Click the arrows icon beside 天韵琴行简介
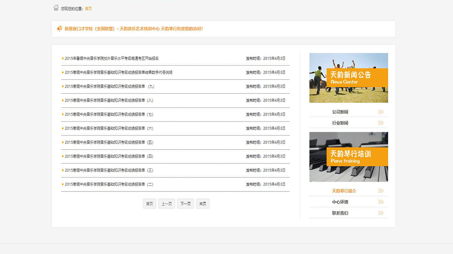453x254 pixels. coord(381,191)
